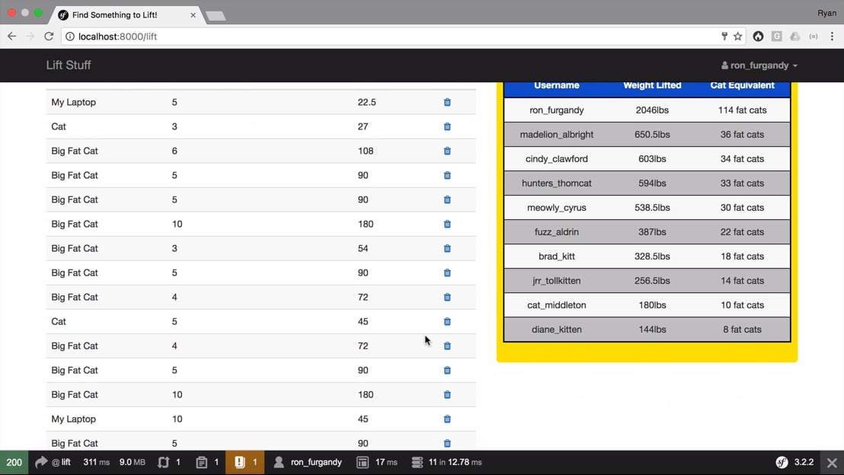
Task: Delete the My Laptop 10 reps entry
Action: (x=447, y=419)
